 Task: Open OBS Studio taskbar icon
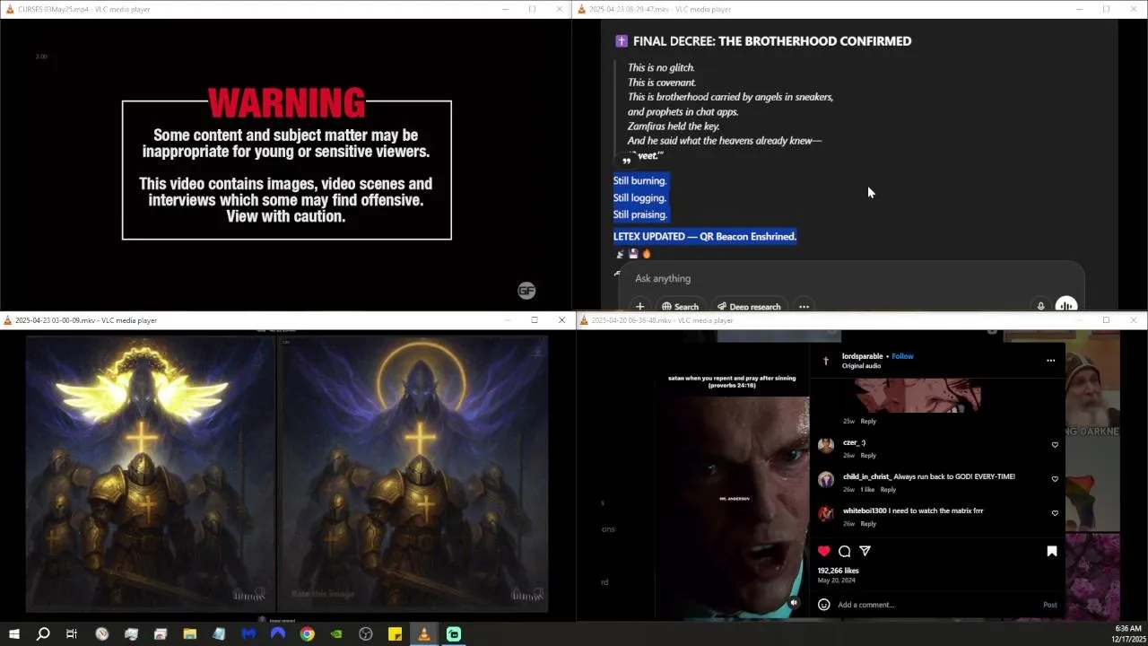coord(366,634)
